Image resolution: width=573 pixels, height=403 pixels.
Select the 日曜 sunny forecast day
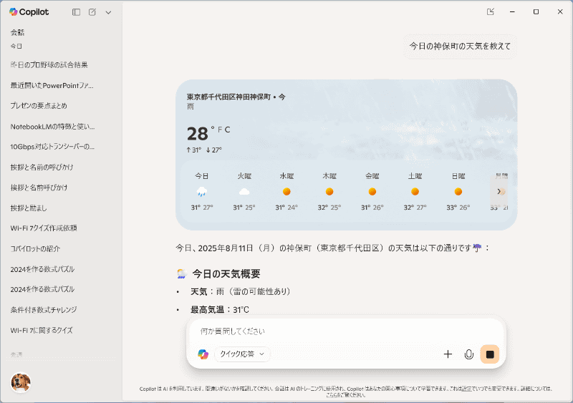point(458,191)
